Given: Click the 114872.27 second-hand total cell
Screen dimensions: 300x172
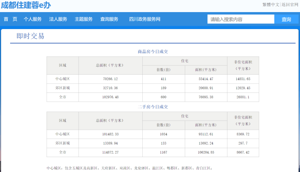Looking at the screenshot, I should point(110,152).
